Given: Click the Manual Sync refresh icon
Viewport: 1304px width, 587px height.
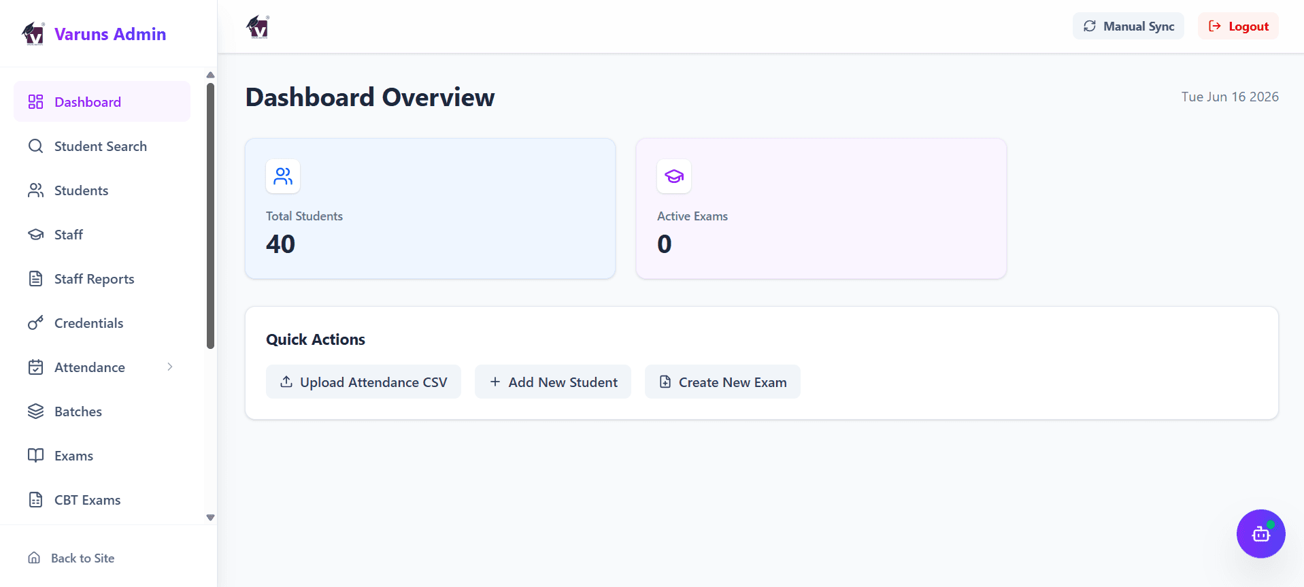Looking at the screenshot, I should click(x=1090, y=26).
